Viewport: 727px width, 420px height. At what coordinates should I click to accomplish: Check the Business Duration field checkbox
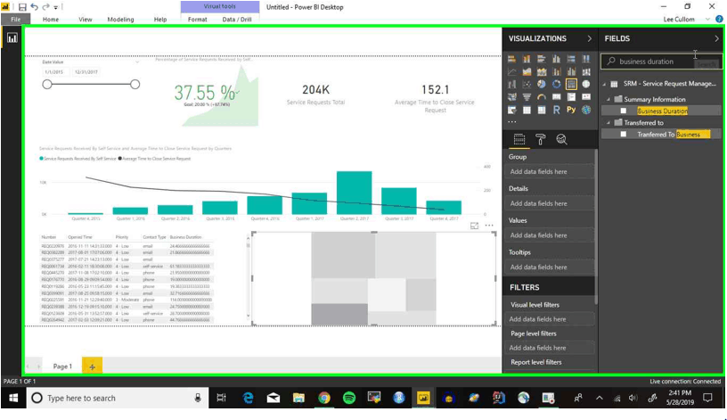(x=624, y=111)
